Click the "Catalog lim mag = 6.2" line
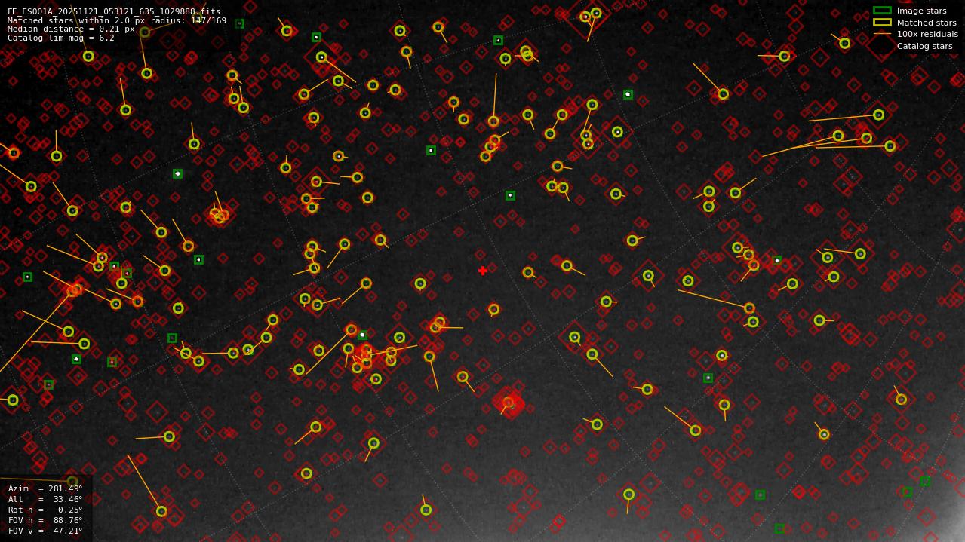965x542 pixels. click(61, 38)
